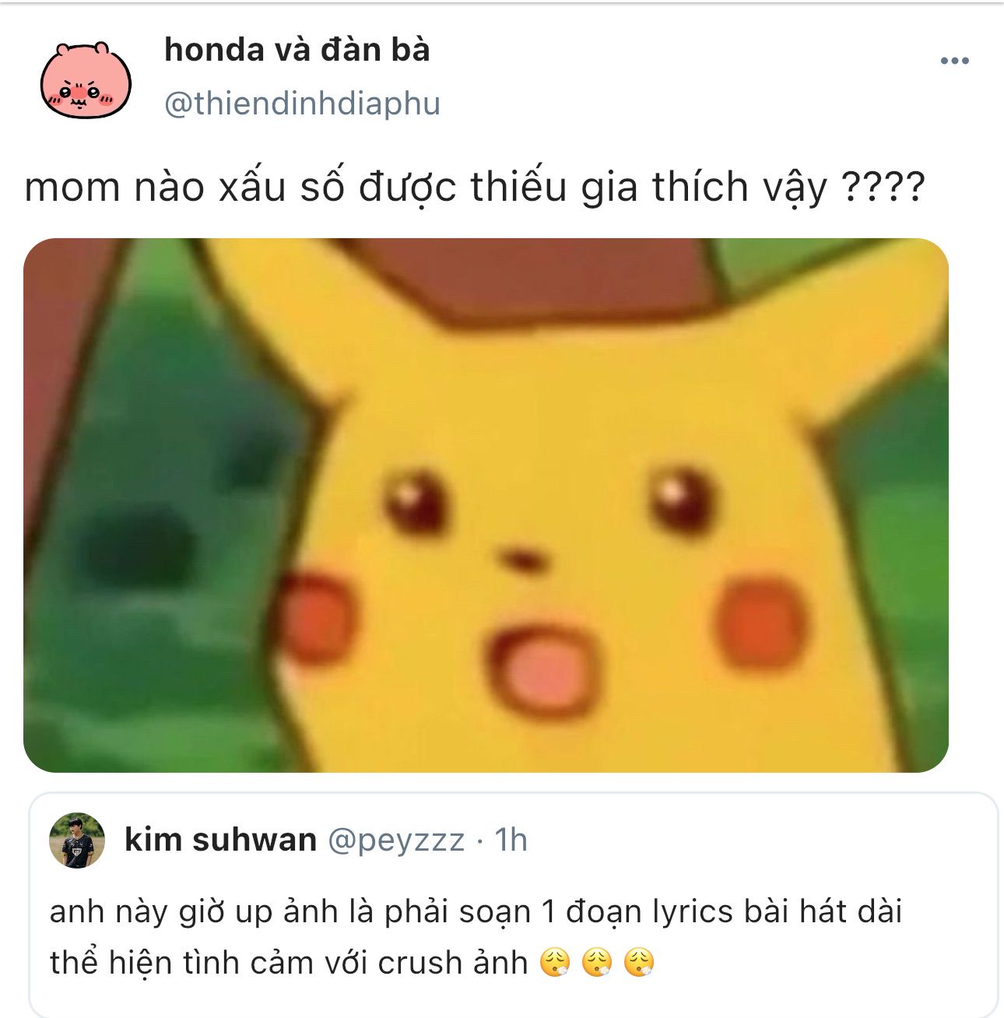
Task: Open the @thiendinhdiaphu handle link
Action: click(x=302, y=104)
